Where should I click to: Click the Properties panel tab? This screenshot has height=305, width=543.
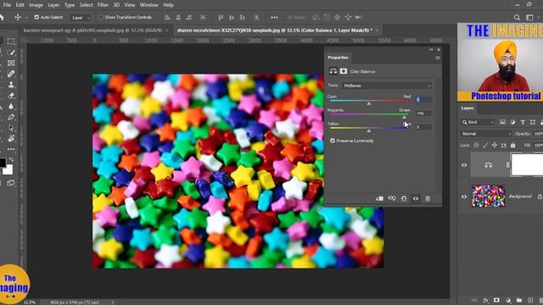[338, 58]
